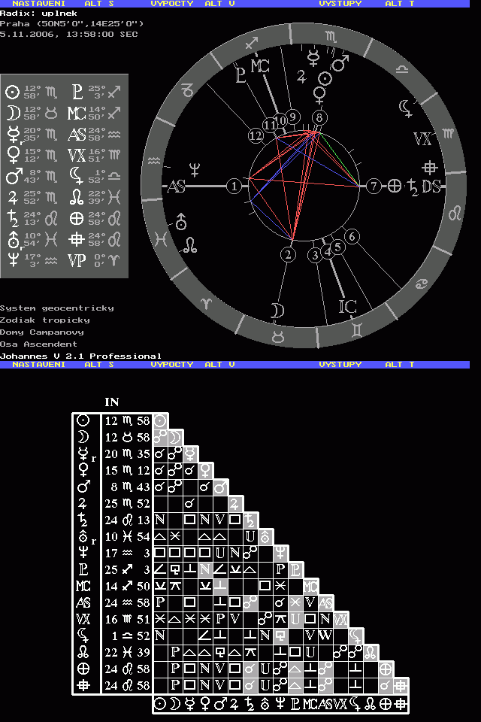Click the Aries sign on the zodiac ring
The image size is (481, 722).
(x=208, y=303)
